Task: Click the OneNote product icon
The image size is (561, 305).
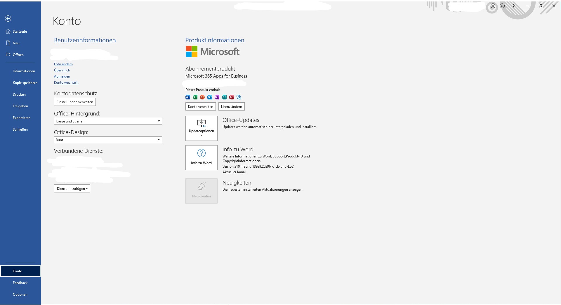Action: [217, 97]
